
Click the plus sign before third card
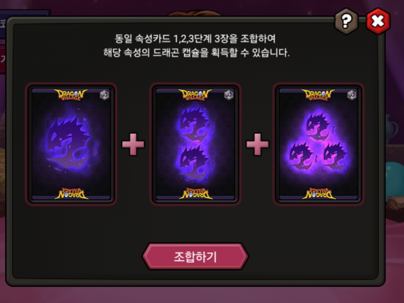coord(257,144)
